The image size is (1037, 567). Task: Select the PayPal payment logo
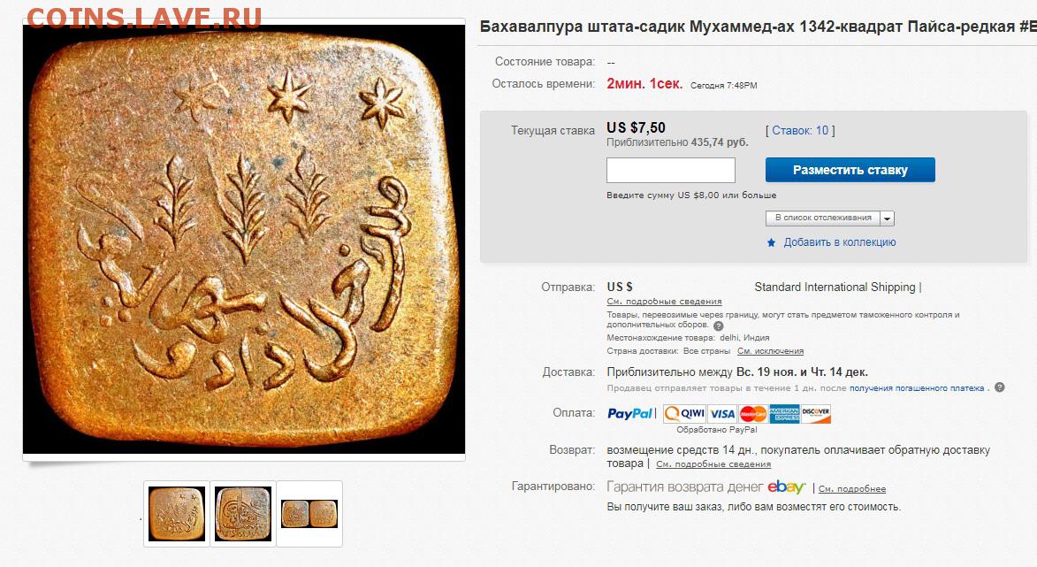629,413
